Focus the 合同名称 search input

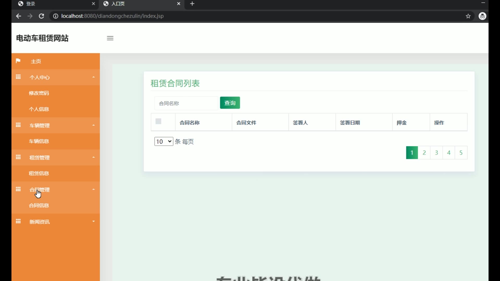click(x=186, y=103)
